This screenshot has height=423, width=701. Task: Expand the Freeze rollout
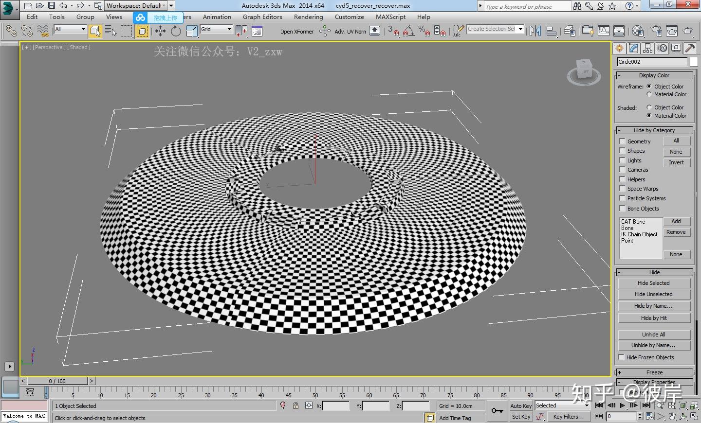pos(654,372)
